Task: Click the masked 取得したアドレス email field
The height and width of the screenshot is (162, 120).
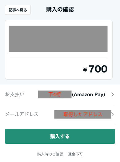Action: point(83,114)
